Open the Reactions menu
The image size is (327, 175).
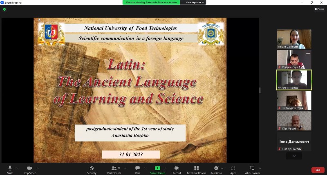click(216, 169)
